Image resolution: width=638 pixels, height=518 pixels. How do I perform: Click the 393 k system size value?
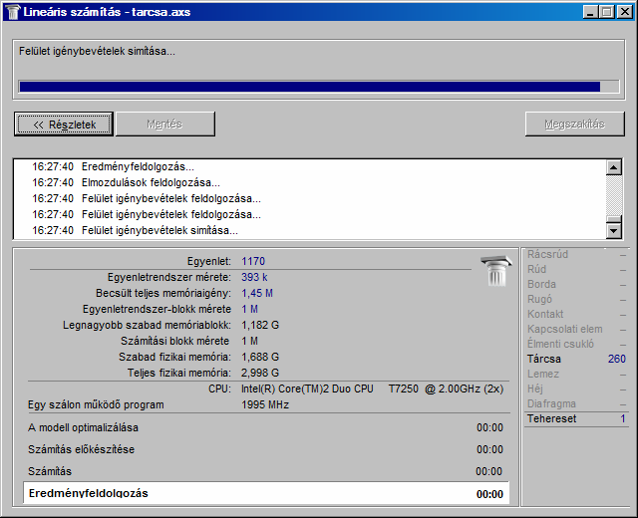[254, 277]
